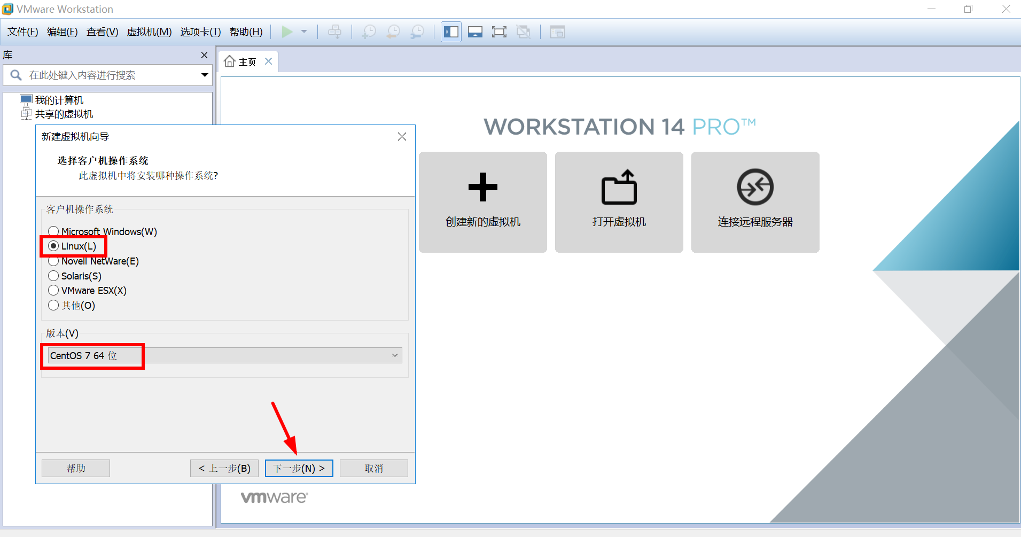Open the 编辑(E) menu
Viewport: 1021px width, 537px height.
point(62,32)
